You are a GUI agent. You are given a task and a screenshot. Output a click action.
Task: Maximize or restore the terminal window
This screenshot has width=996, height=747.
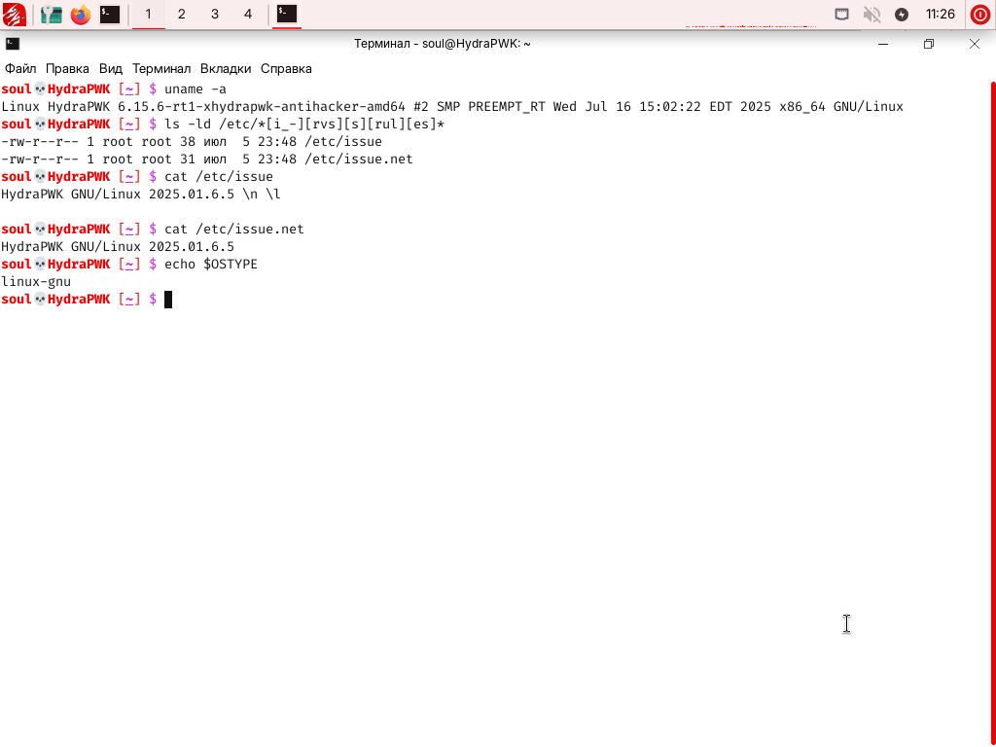tap(929, 44)
